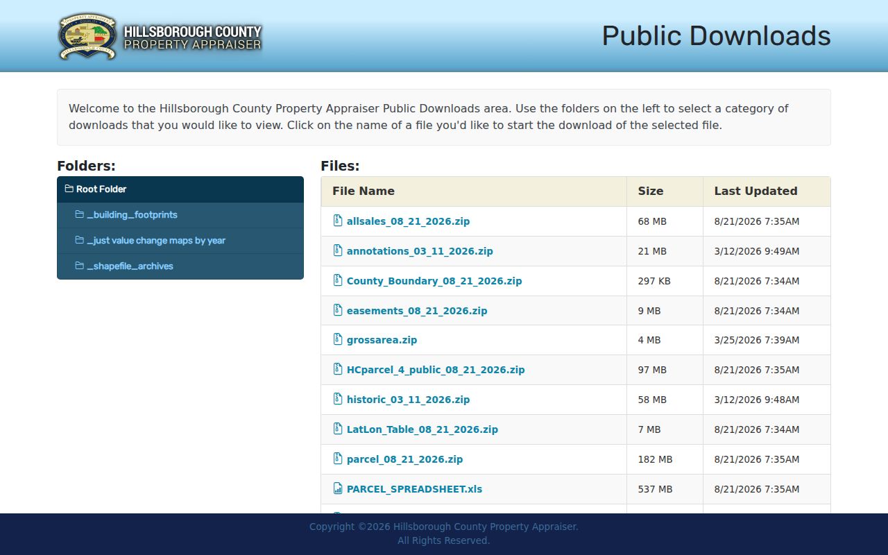
Task: Open the _building_footprints folder
Action: 180,215
